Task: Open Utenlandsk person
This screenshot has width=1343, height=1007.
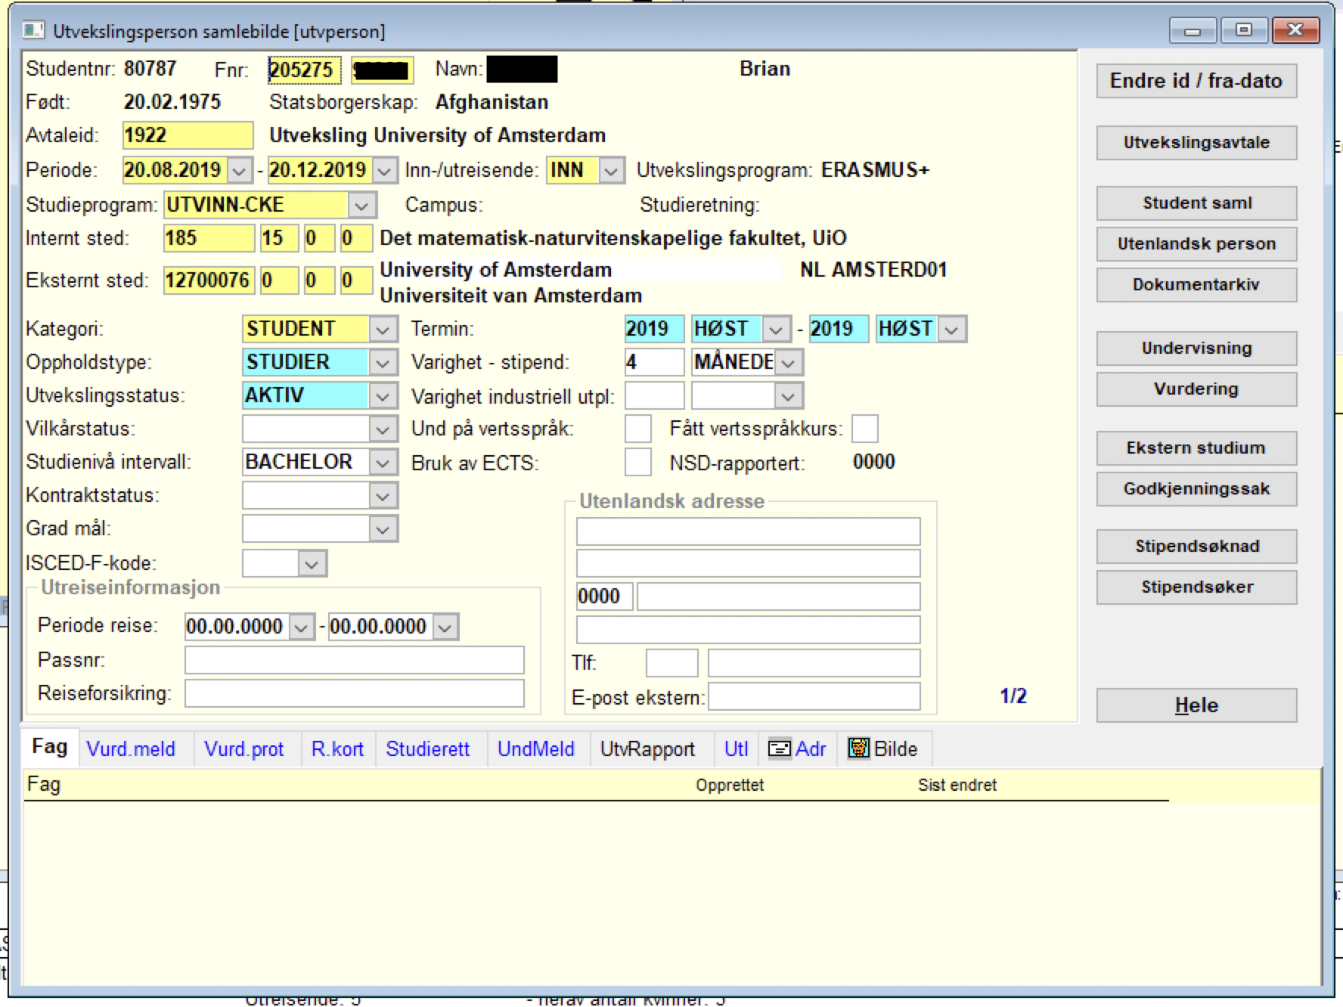Action: click(1196, 243)
